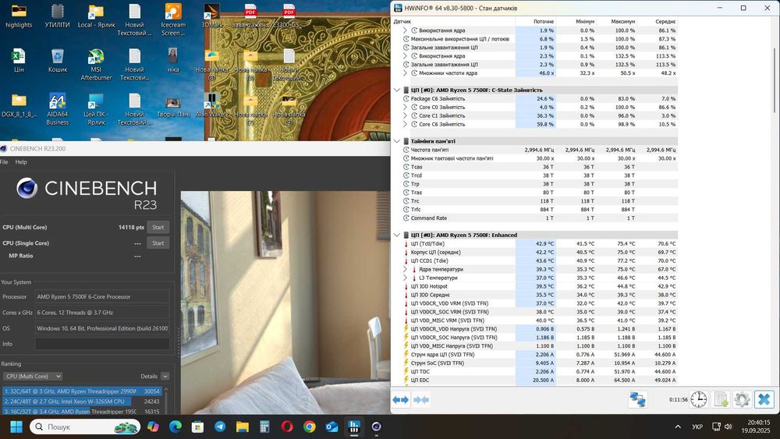The image size is (780, 439).
Task: Open the File menu in Cinebench
Action: point(4,162)
